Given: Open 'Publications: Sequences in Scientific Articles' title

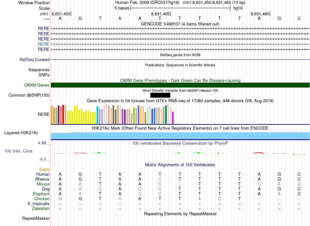Looking at the screenshot, I should 180,65.
